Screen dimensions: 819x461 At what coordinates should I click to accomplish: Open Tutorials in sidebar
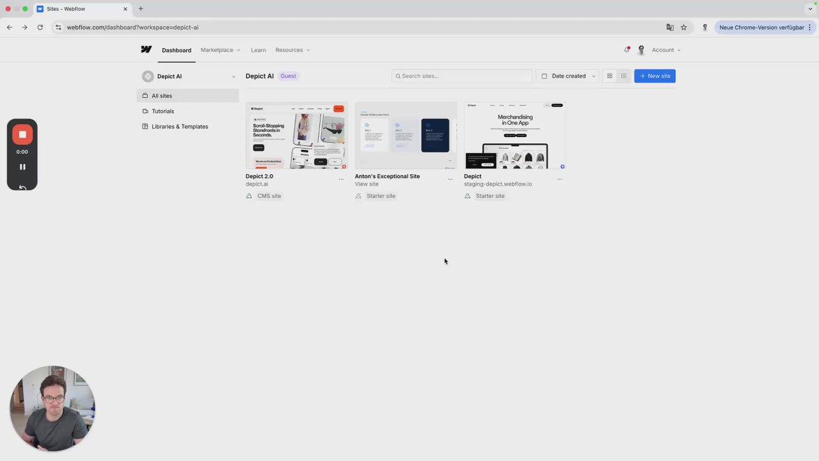pos(187,111)
